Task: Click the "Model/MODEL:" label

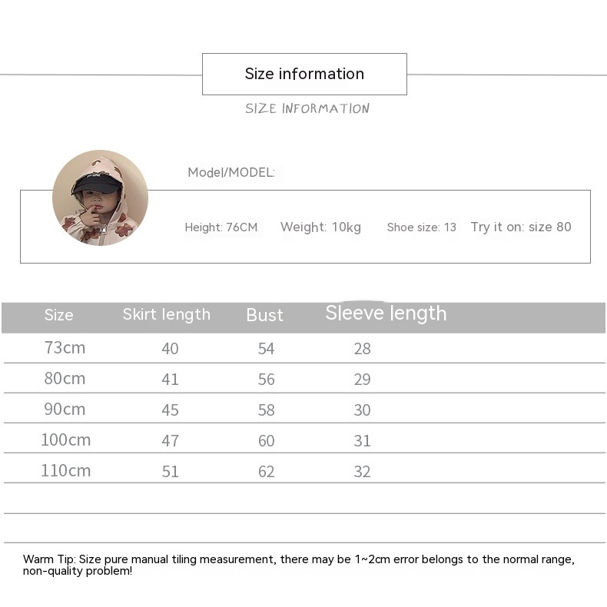Action: tap(231, 172)
